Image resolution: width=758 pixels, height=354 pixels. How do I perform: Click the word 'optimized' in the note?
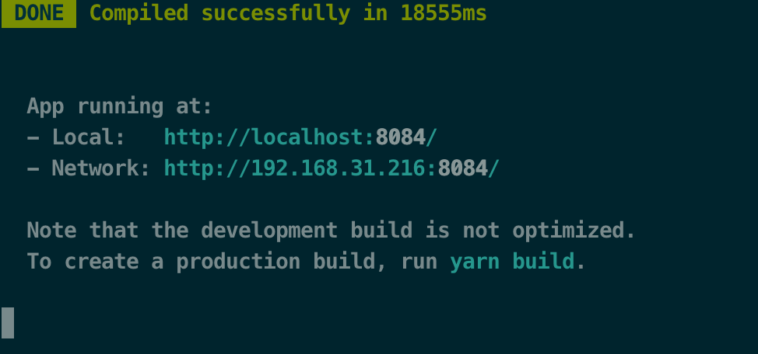568,231
